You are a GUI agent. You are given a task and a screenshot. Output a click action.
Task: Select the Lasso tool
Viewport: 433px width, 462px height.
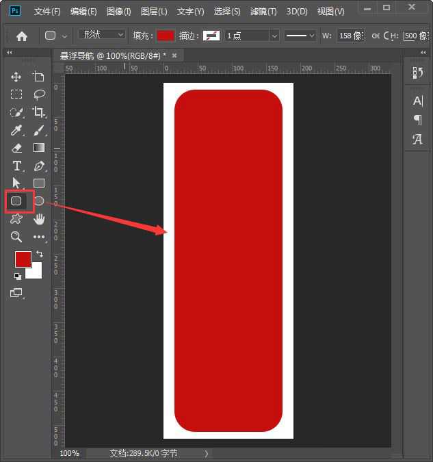39,94
